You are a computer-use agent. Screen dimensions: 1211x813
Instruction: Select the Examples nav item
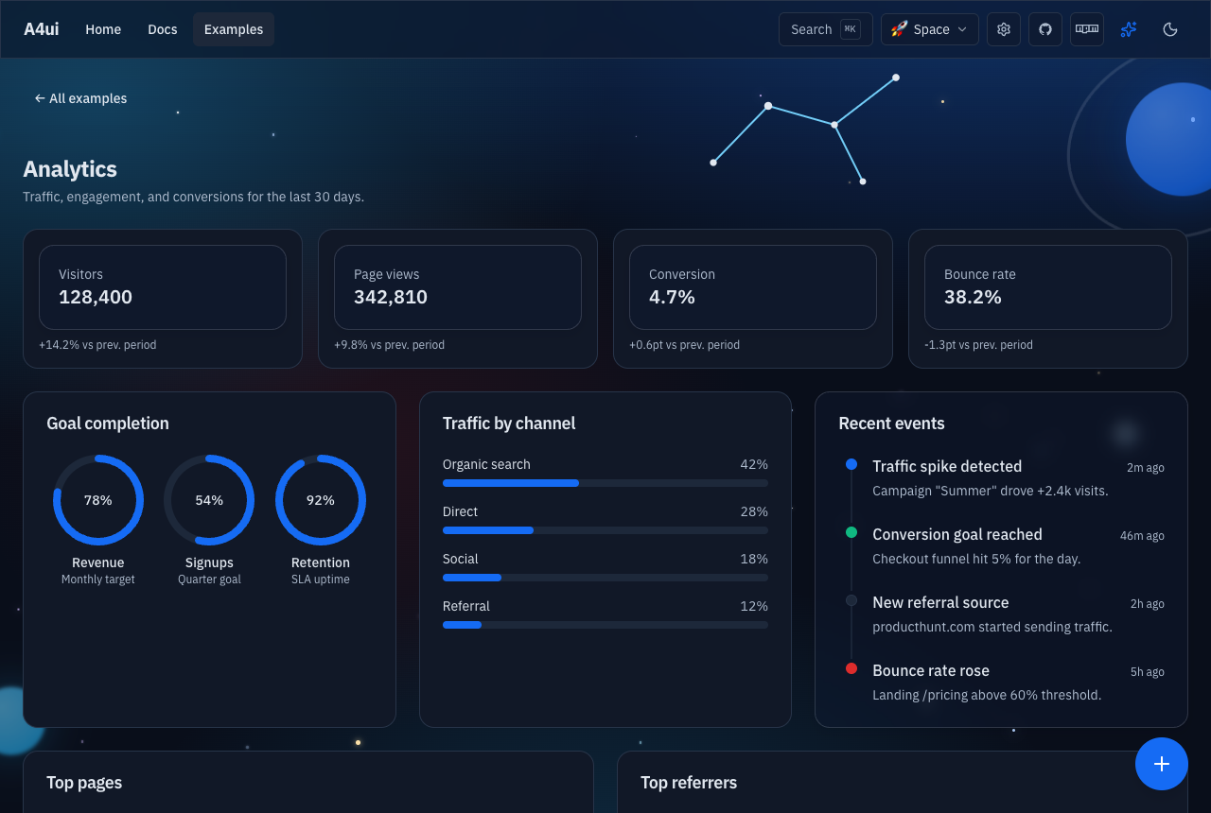(x=234, y=29)
